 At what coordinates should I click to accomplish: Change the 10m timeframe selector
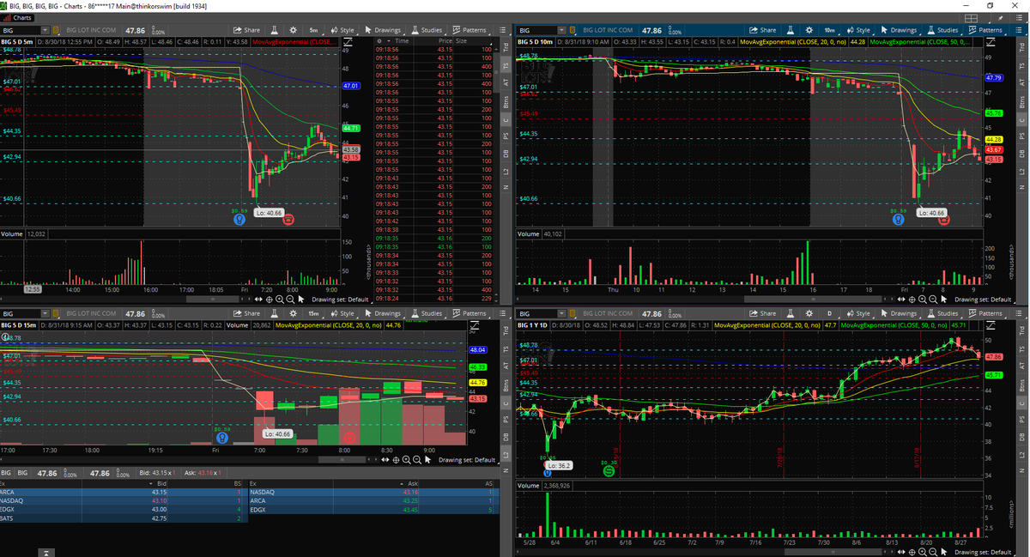(x=830, y=30)
